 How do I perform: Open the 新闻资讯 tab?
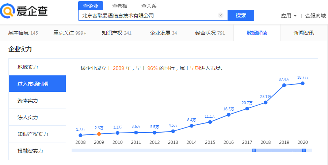(304, 33)
